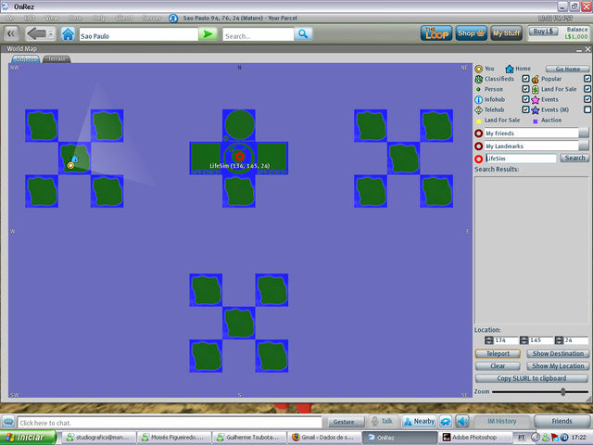Image resolution: width=593 pixels, height=445 pixels.
Task: Click the speaker volume icon
Action: click(461, 421)
